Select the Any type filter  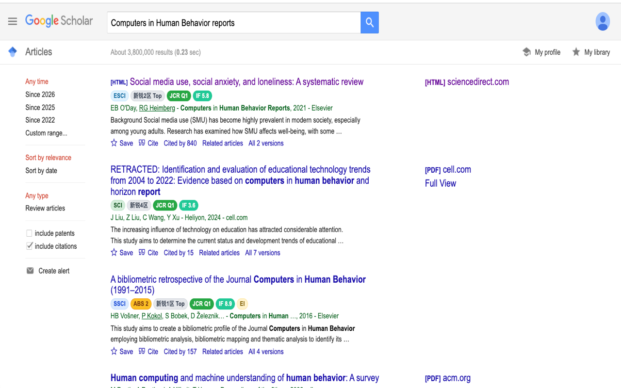[37, 195]
